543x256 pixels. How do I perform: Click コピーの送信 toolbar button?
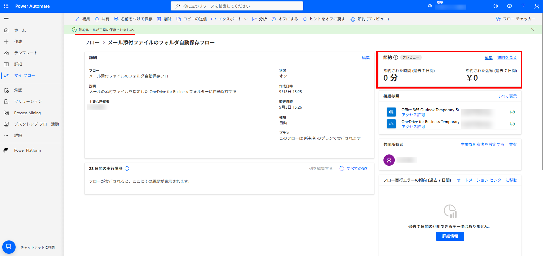point(192,19)
